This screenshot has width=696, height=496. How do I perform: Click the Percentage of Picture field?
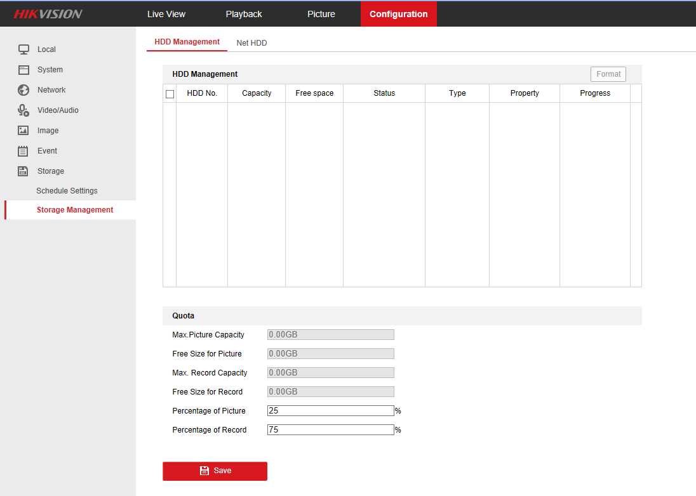point(330,411)
